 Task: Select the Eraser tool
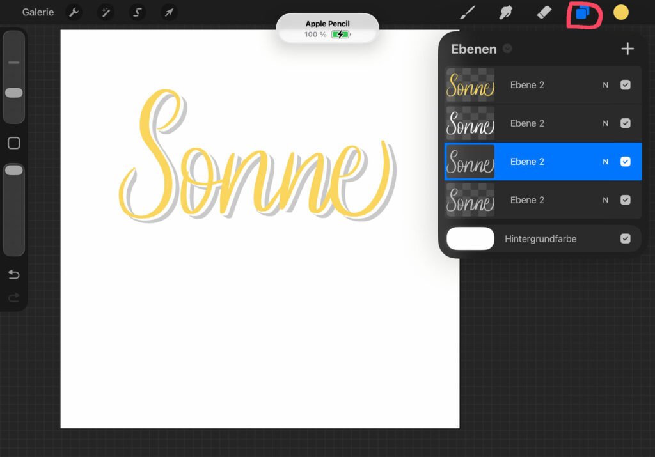(x=544, y=12)
